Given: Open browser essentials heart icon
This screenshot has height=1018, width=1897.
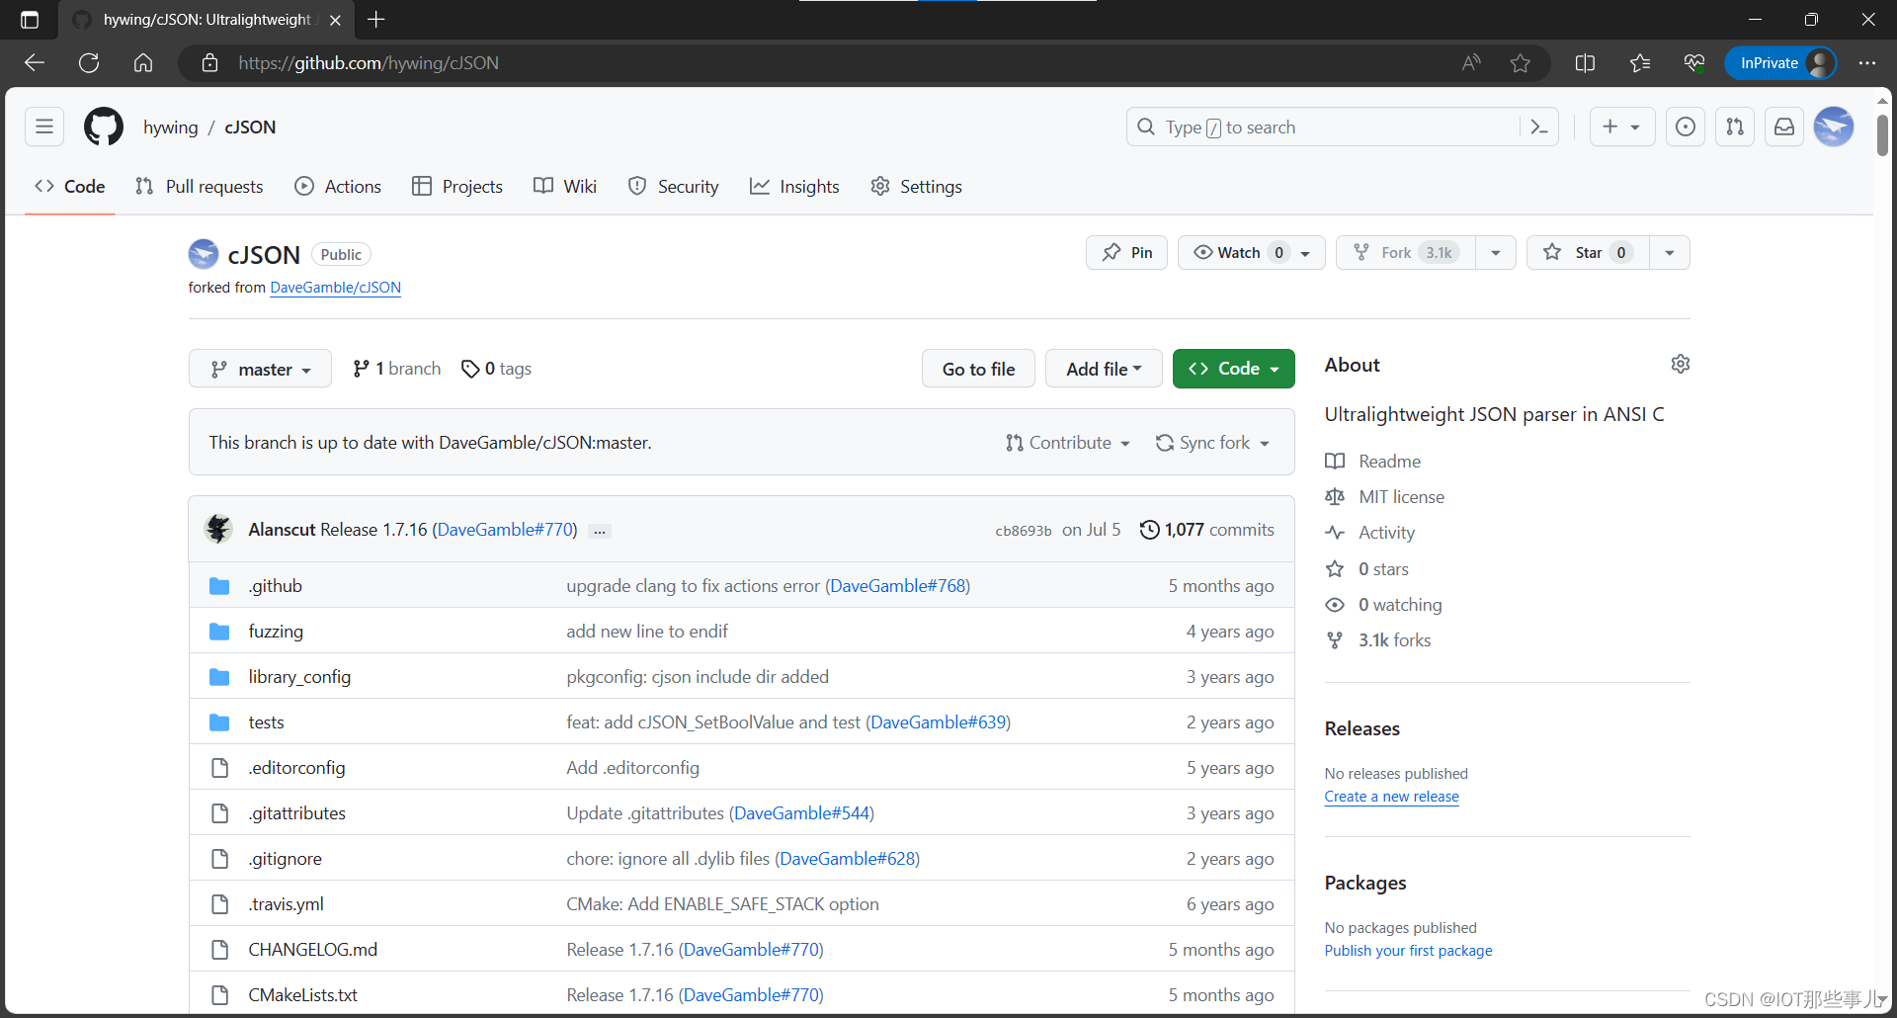Looking at the screenshot, I should [x=1694, y=63].
